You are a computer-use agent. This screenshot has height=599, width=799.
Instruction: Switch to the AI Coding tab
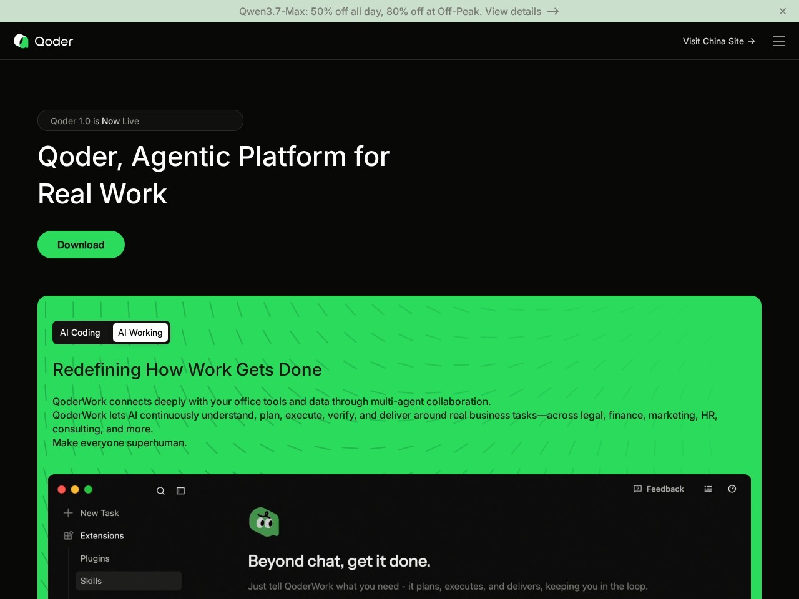(80, 333)
